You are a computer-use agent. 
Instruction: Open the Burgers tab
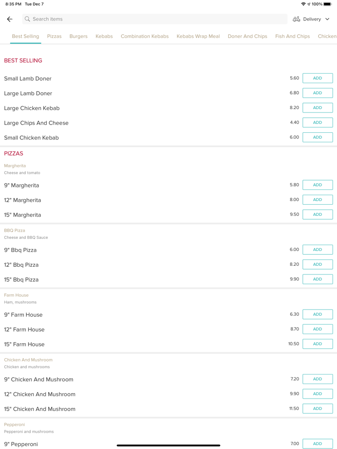[x=78, y=37]
